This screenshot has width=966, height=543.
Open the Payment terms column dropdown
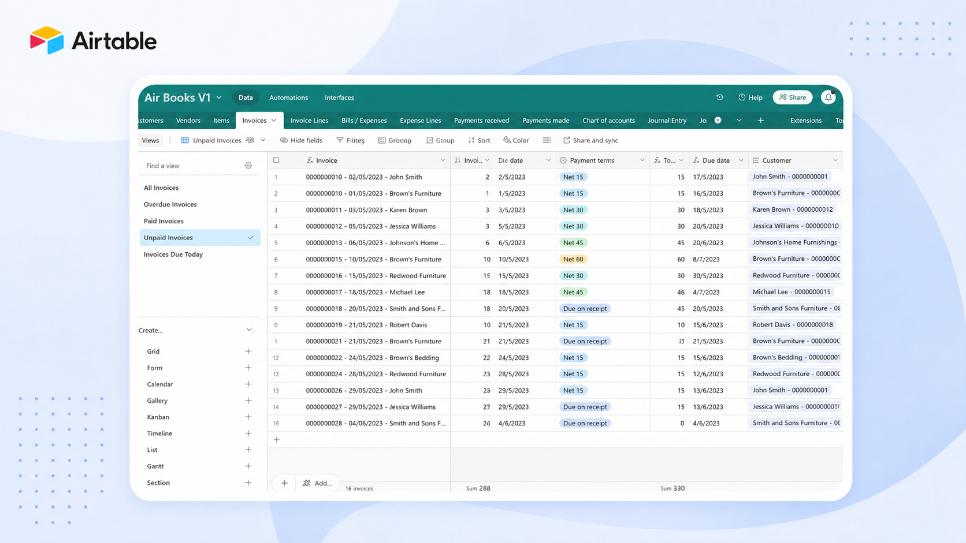[642, 160]
